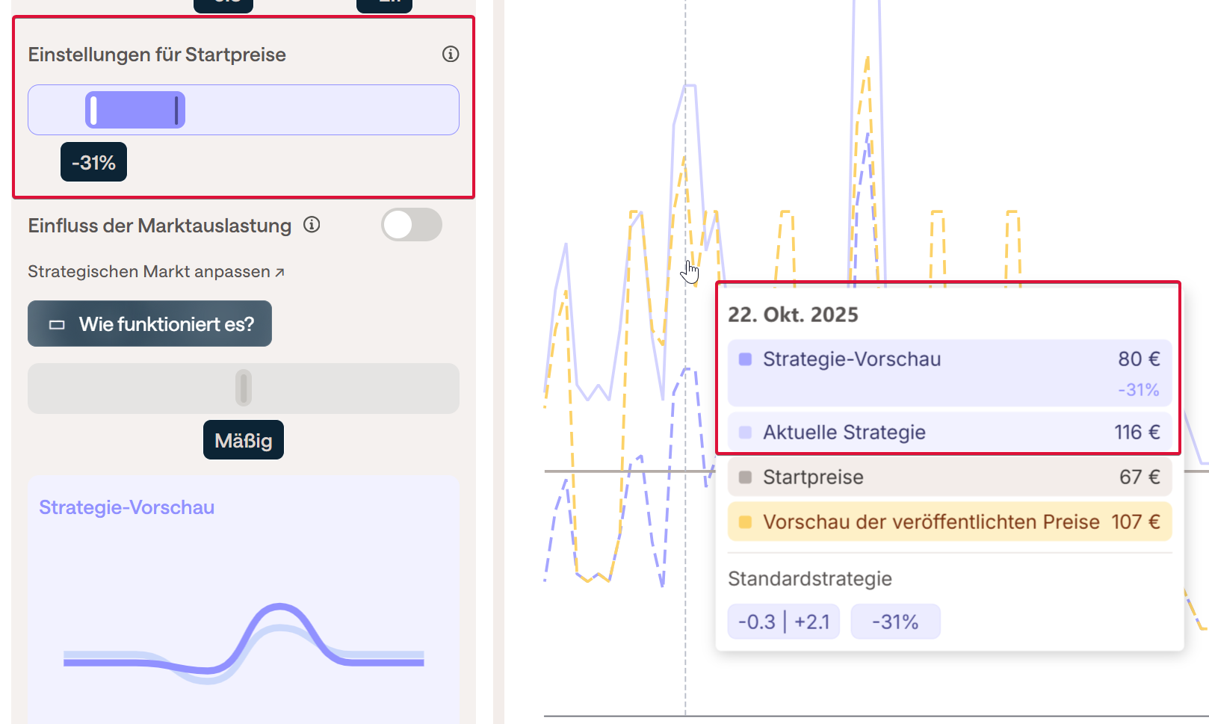Click right handle of Startpreise slider
The height and width of the screenshot is (724, 1209).
(x=176, y=111)
